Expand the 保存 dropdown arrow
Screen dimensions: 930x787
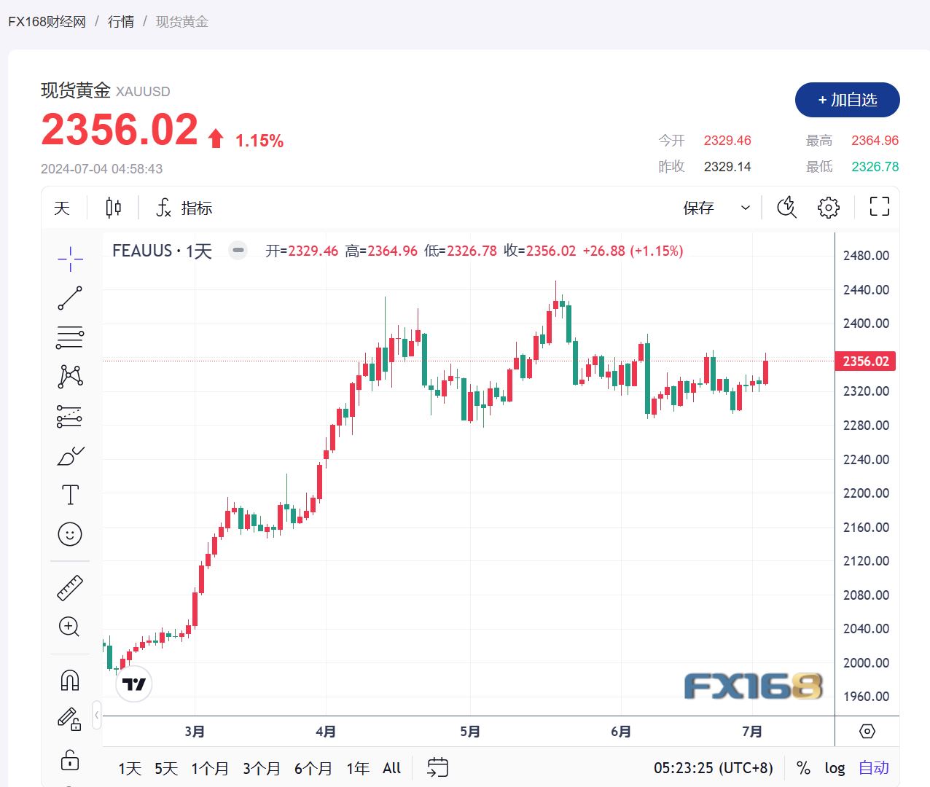[x=746, y=208]
